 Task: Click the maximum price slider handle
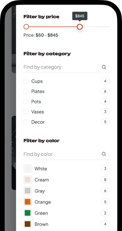tap(80, 27)
